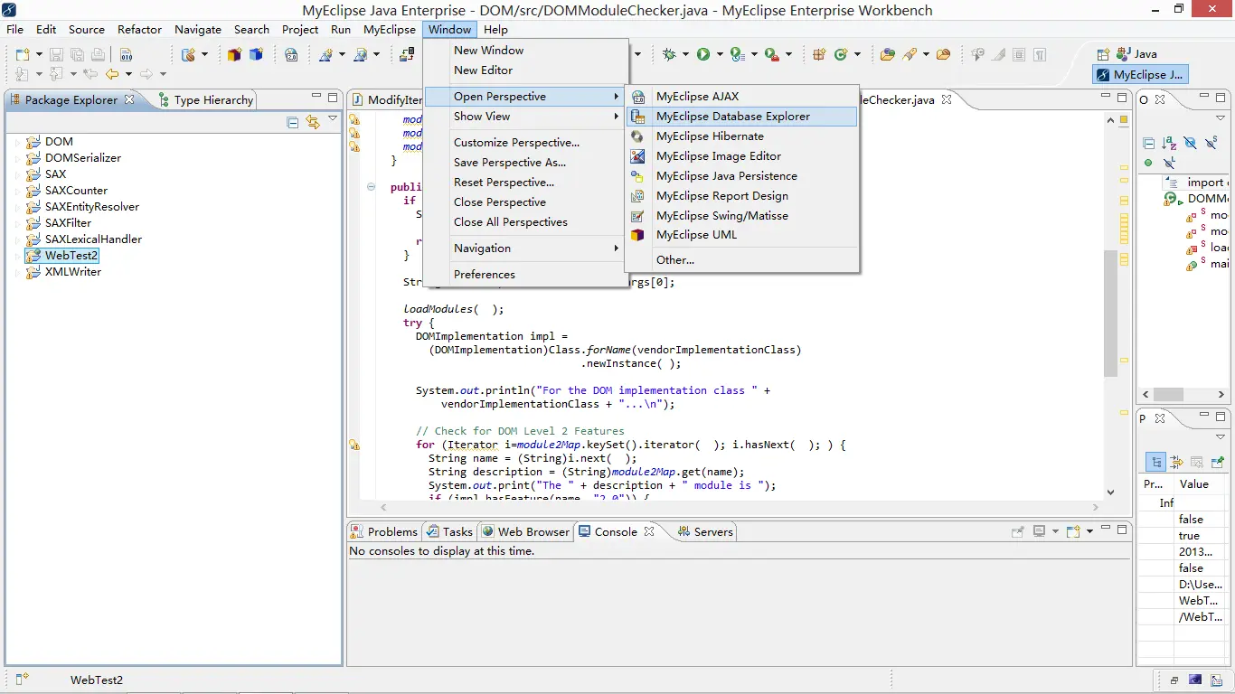Switch to the Problems tab
1235x694 pixels.
(x=384, y=532)
